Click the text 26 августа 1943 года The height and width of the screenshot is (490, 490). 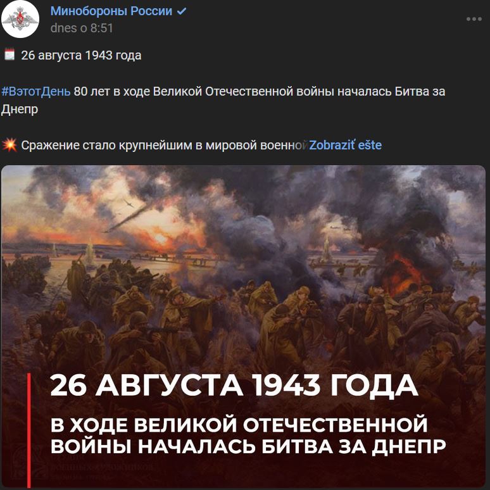click(x=81, y=55)
